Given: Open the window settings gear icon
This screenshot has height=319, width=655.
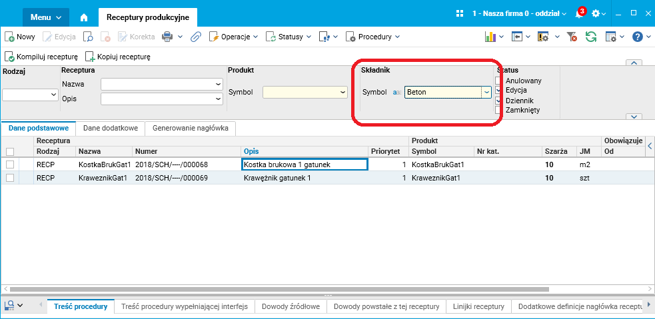Looking at the screenshot, I should [611, 37].
